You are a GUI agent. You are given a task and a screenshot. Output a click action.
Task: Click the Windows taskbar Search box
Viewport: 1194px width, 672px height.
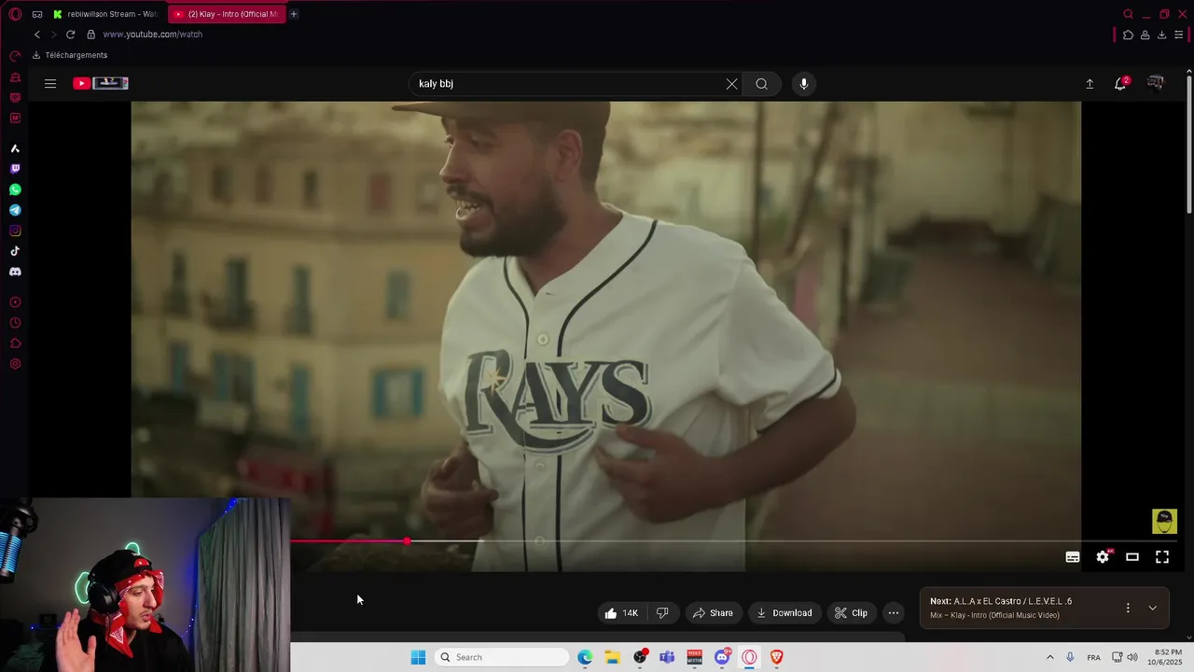(x=502, y=657)
